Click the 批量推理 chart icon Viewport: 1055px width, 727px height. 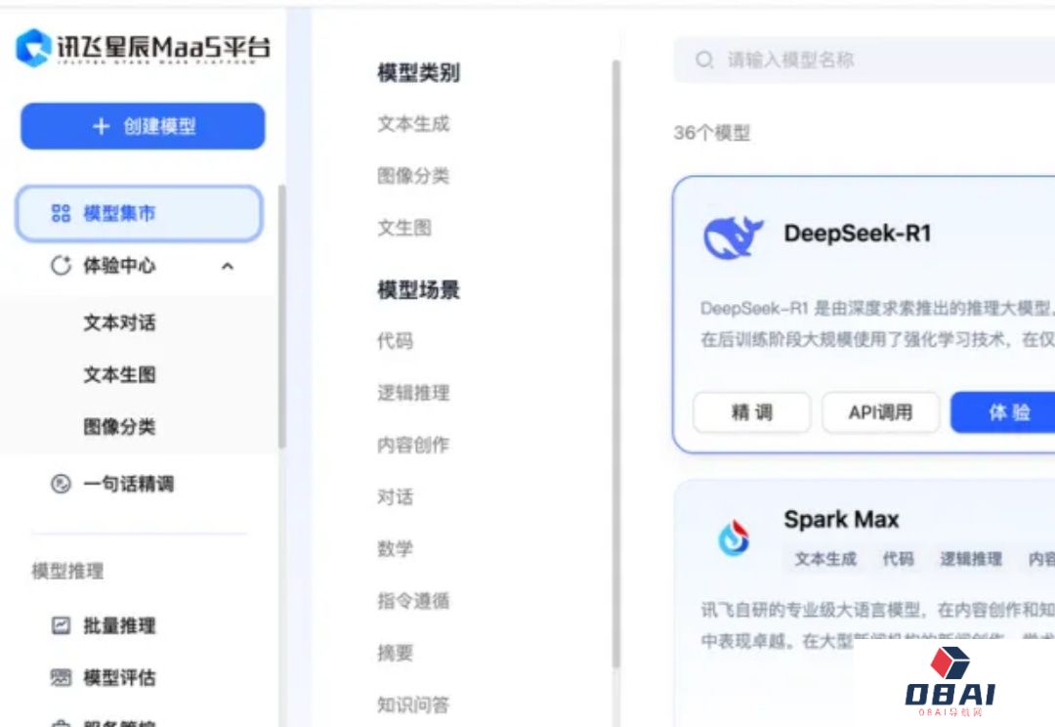[x=61, y=625]
